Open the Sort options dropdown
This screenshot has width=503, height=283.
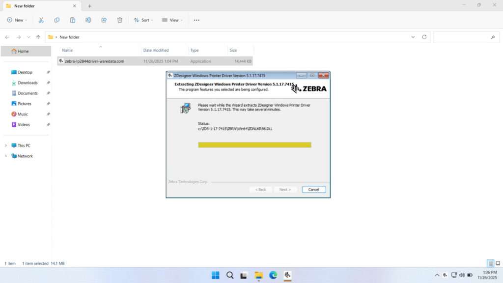coord(143,20)
